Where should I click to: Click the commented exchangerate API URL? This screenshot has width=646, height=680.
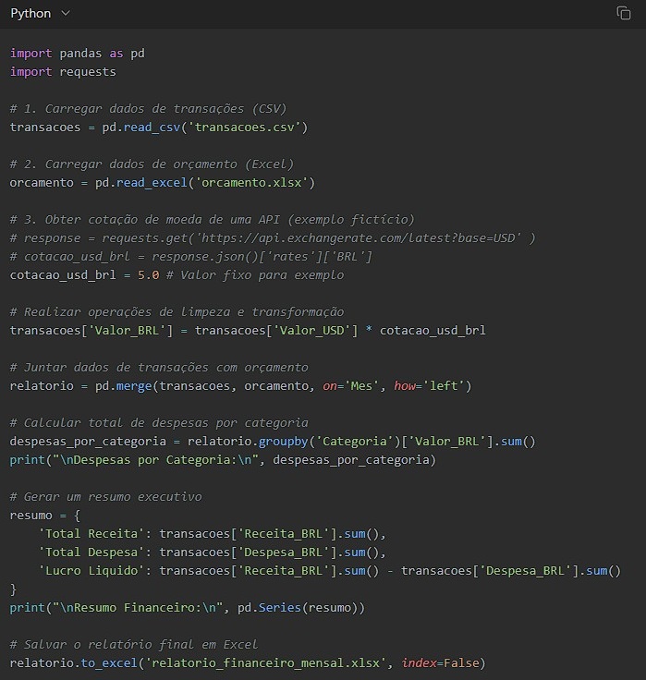pyautogui.click(x=359, y=238)
